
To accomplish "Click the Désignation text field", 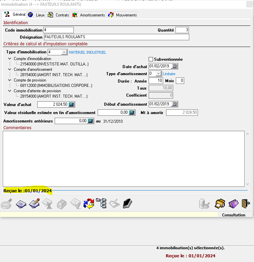I will tap(116, 37).
